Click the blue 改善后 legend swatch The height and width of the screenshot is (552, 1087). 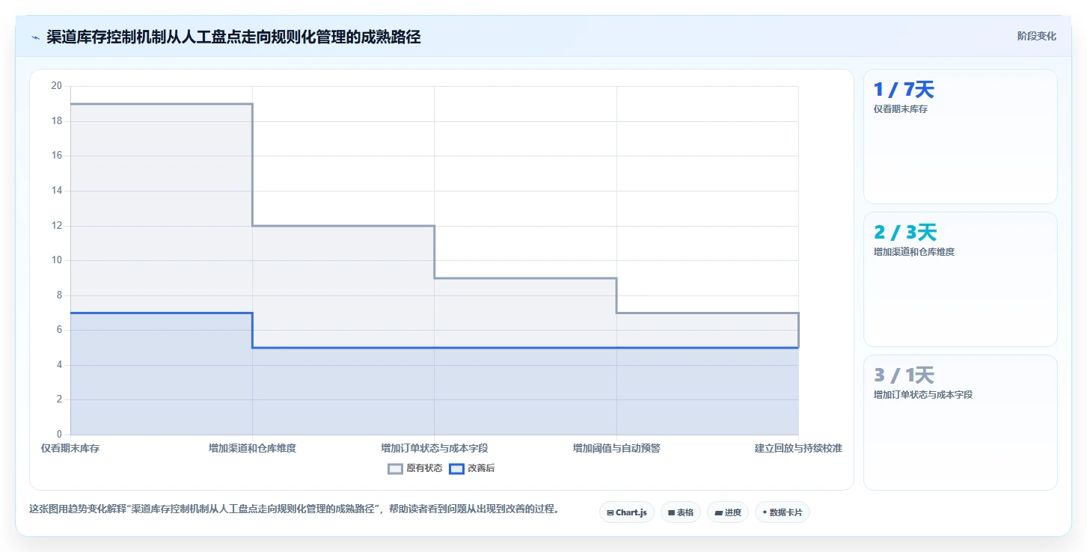(457, 468)
